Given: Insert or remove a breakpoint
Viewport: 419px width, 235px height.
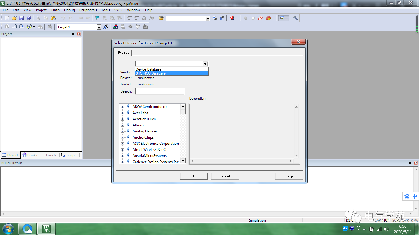Looking at the screenshot, I should tap(246, 18).
